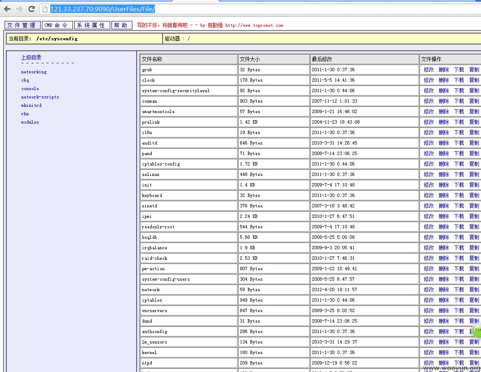This screenshot has width=481, height=372.
Task: Select the 'vncservers' file name cell
Action: pyautogui.click(x=189, y=310)
